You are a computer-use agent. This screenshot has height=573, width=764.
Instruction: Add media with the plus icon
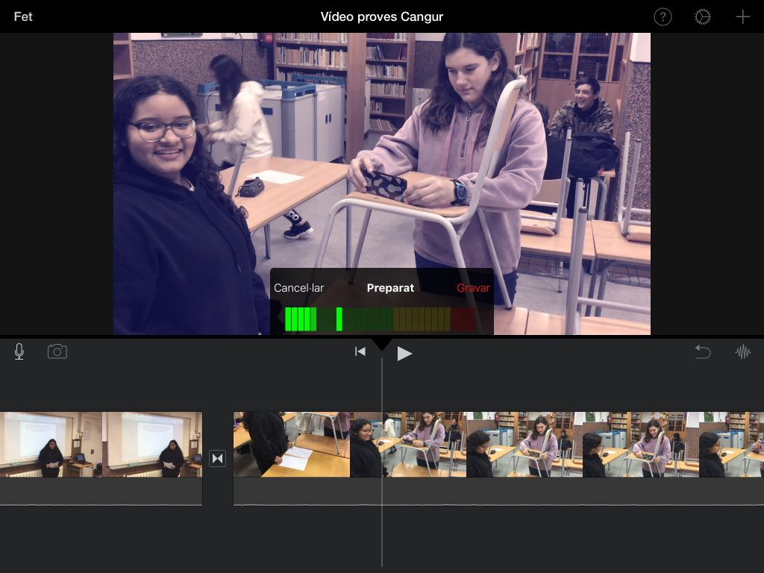pos(743,17)
